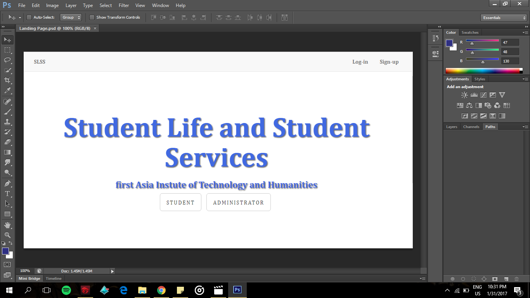
Task: Add a Photo Filter adjustment
Action: (x=488, y=105)
